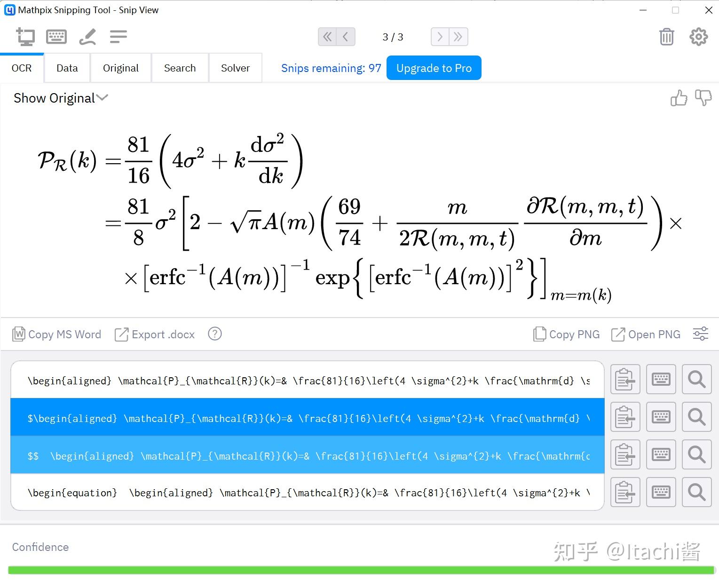Copy the first LaTeX format to clipboard
Viewport: 719px width, 581px height.
pos(625,379)
